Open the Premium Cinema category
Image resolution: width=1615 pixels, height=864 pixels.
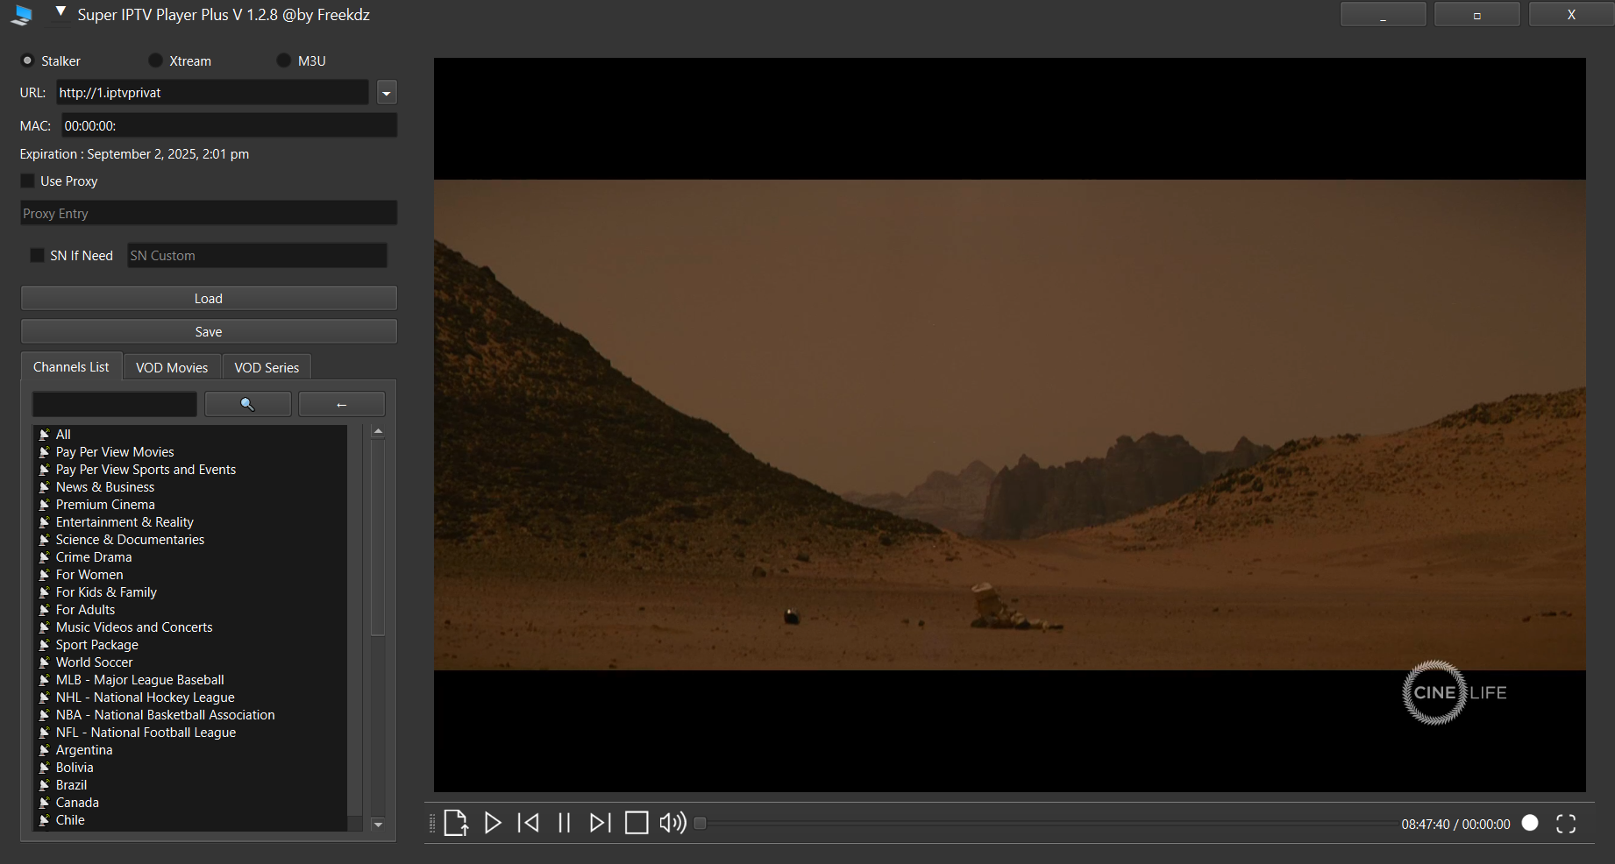click(190, 505)
